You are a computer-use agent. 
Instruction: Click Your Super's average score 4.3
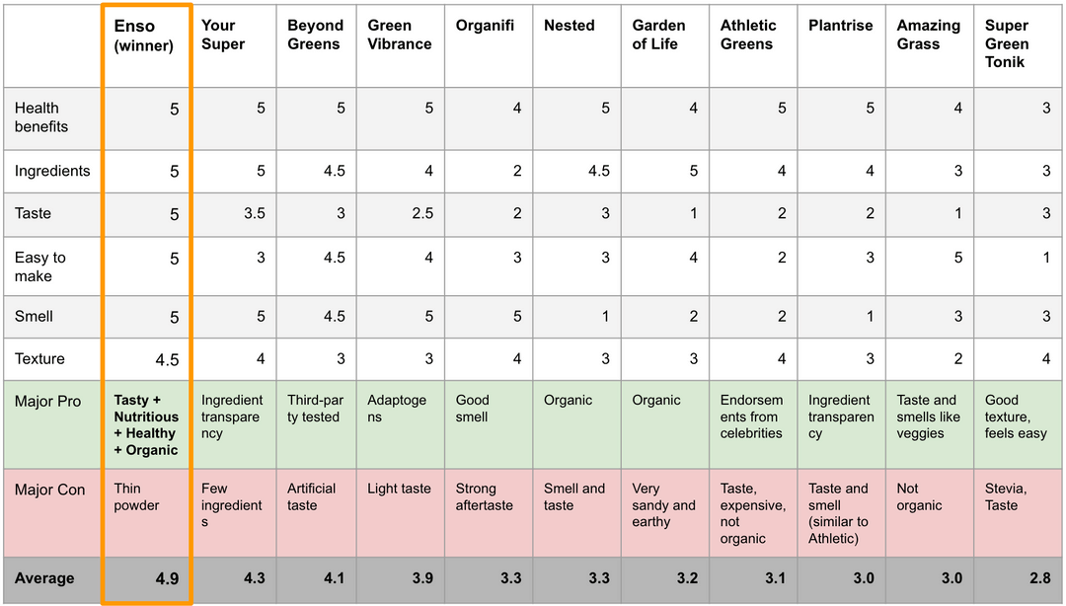[254, 578]
